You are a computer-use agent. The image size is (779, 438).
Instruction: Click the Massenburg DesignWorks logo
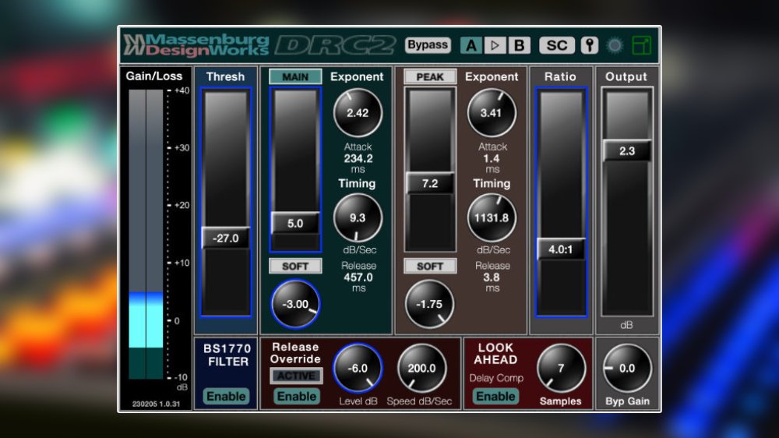pyautogui.click(x=197, y=45)
